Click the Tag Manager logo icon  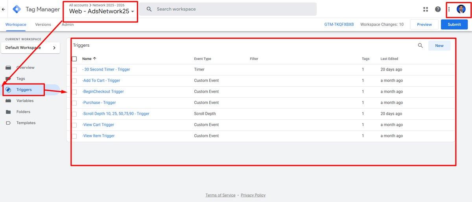pyautogui.click(x=17, y=9)
